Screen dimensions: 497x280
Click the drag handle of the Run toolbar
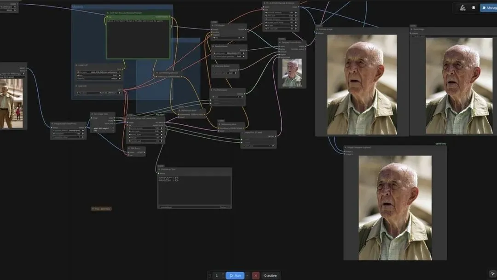(209, 275)
